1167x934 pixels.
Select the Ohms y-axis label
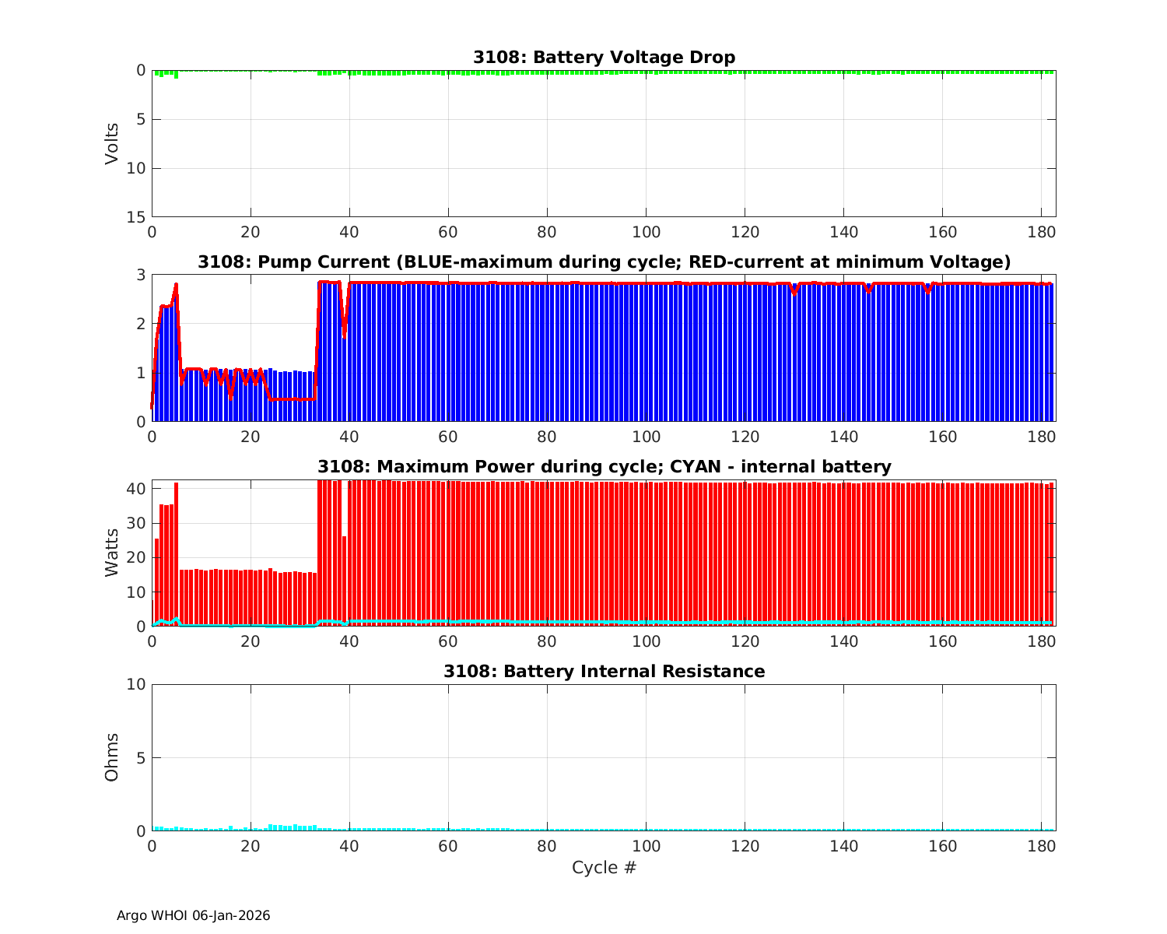tap(112, 757)
